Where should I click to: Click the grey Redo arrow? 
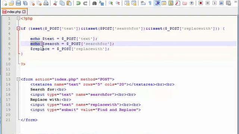(85, 3)
